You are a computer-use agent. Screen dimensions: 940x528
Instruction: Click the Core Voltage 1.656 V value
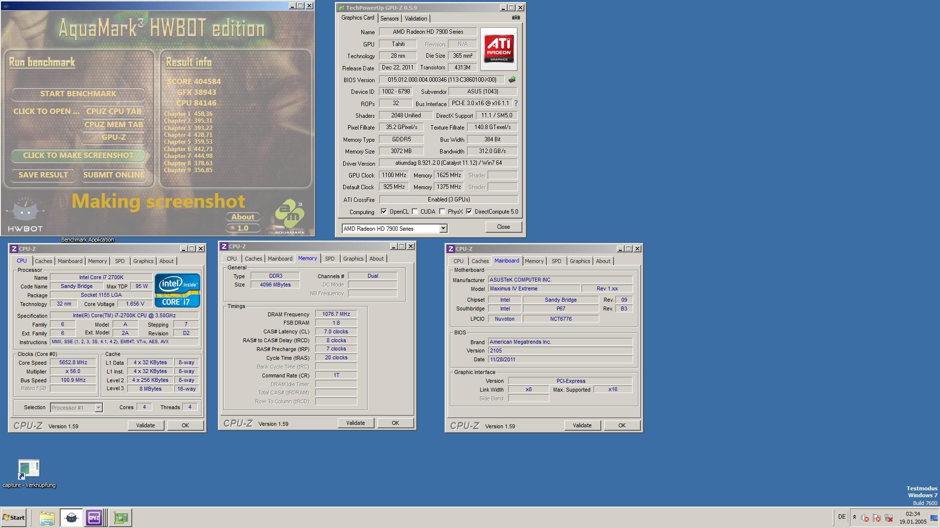point(135,304)
